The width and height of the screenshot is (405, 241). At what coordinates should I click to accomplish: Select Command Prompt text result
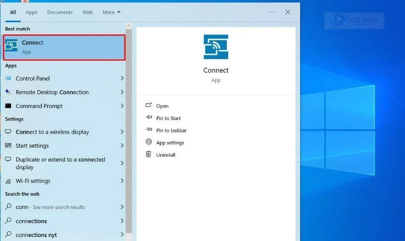(39, 106)
